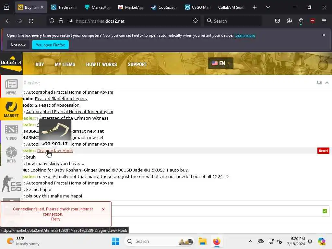Open Flutterstep of the Crimson Witness link
332x249 pixels.
[73, 118]
